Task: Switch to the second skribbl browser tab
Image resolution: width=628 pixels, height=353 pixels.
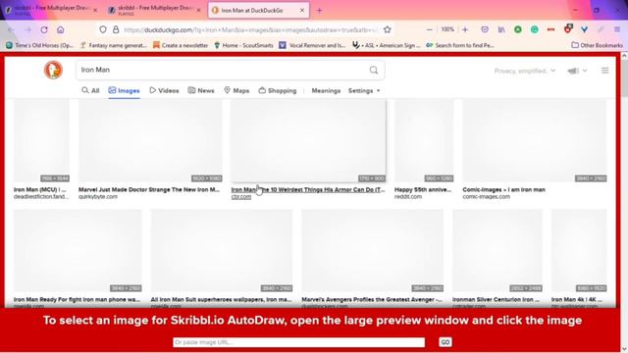Action: 154,11
